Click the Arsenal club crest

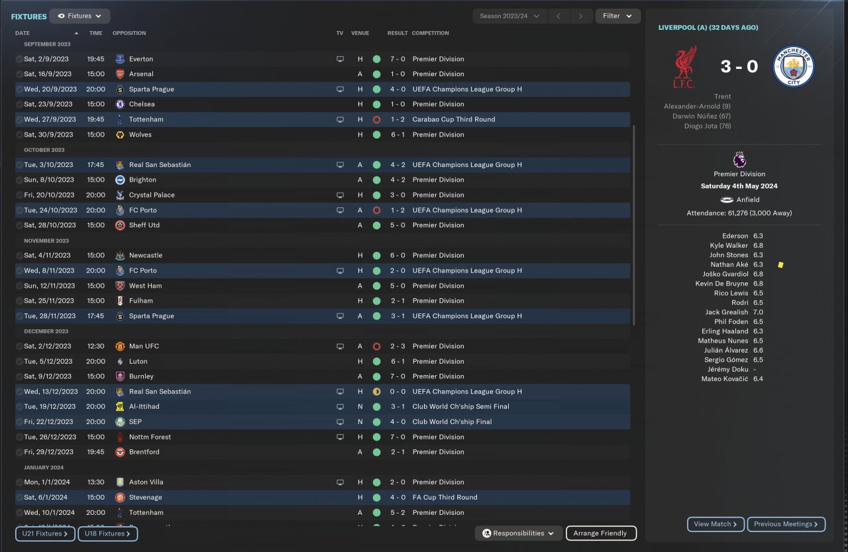120,74
